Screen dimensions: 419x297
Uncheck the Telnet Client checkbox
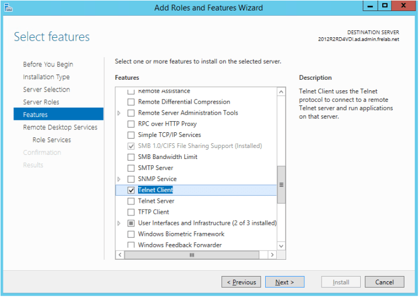131,190
